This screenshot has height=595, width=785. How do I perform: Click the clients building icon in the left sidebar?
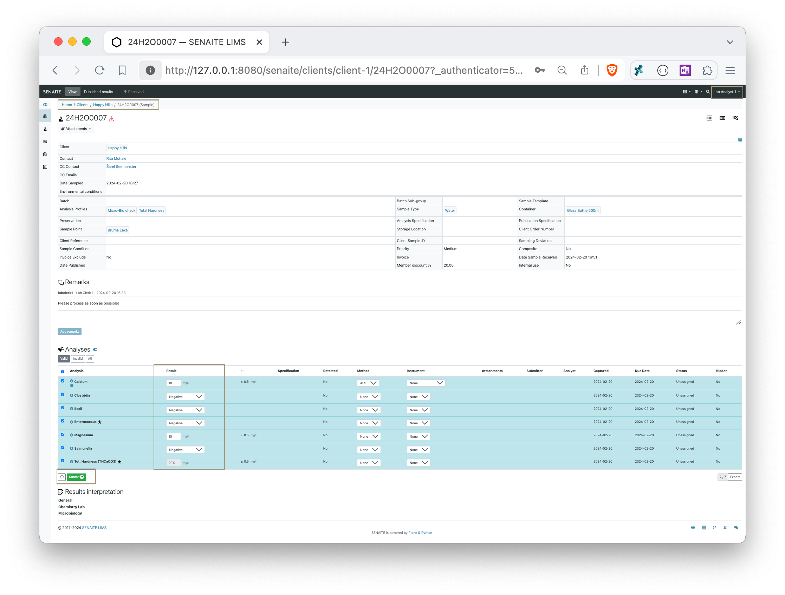tap(45, 116)
